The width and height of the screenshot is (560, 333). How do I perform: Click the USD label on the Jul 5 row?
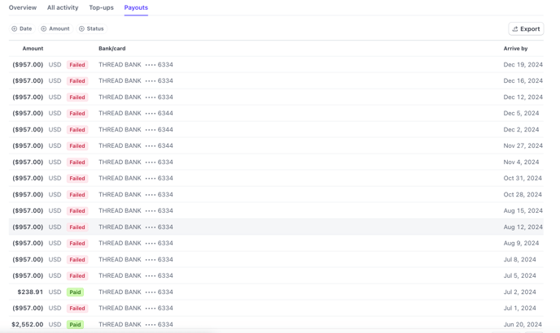pyautogui.click(x=55, y=275)
